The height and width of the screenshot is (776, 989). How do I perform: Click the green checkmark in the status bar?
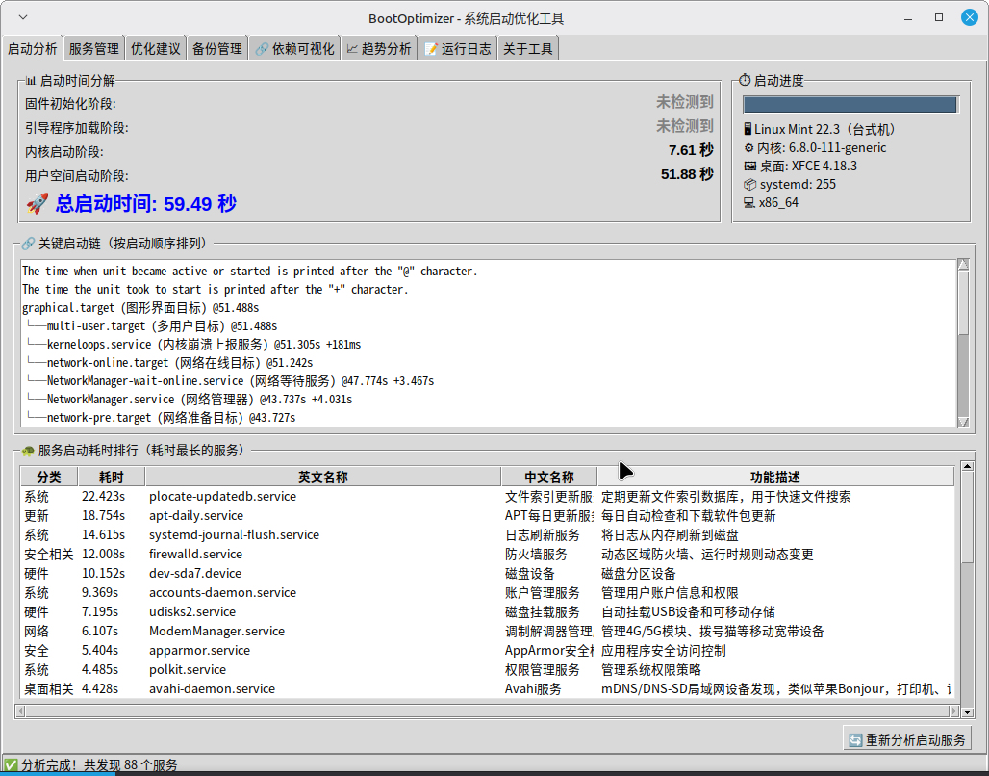11,765
